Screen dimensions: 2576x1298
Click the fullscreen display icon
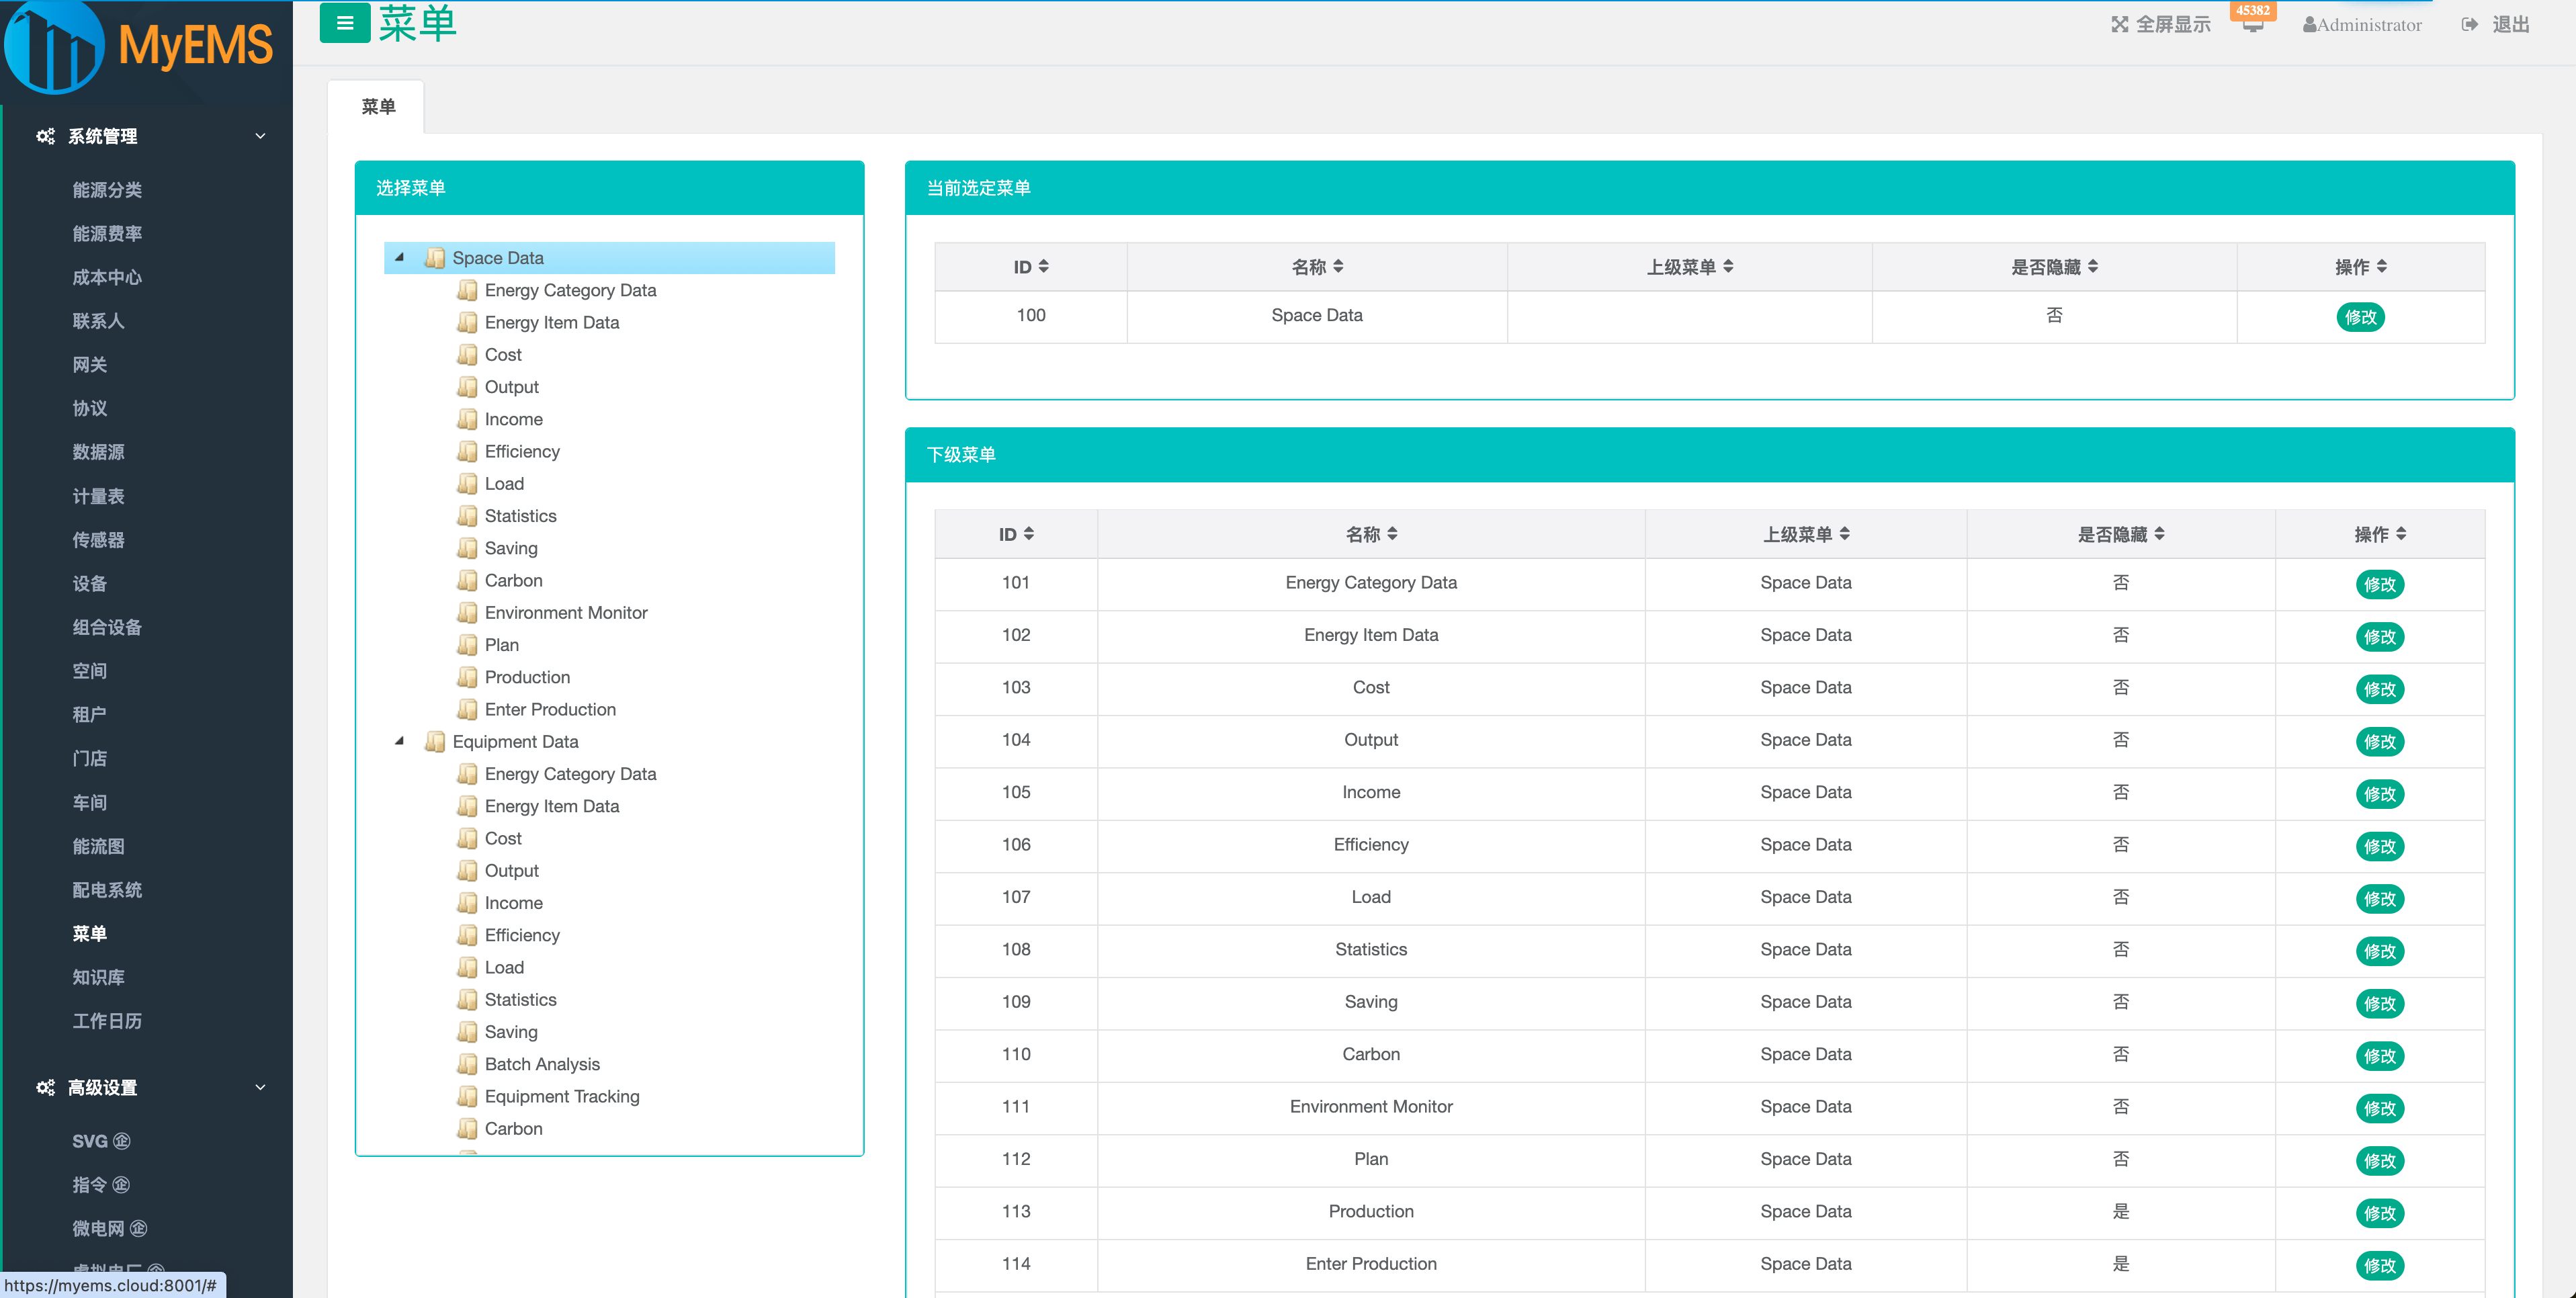coord(2119,25)
